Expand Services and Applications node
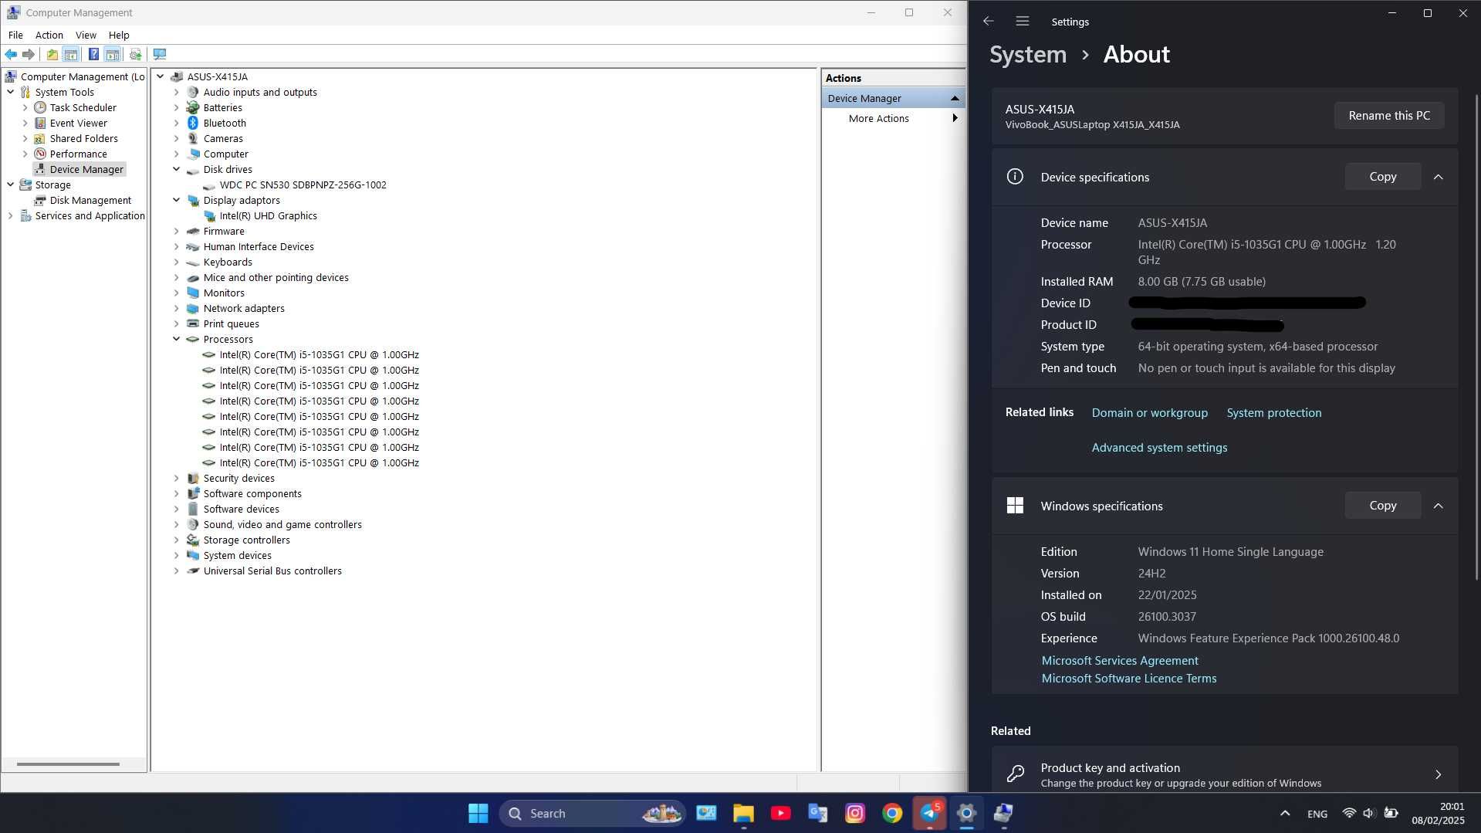Screen dimensions: 1481x833 (x=11, y=215)
